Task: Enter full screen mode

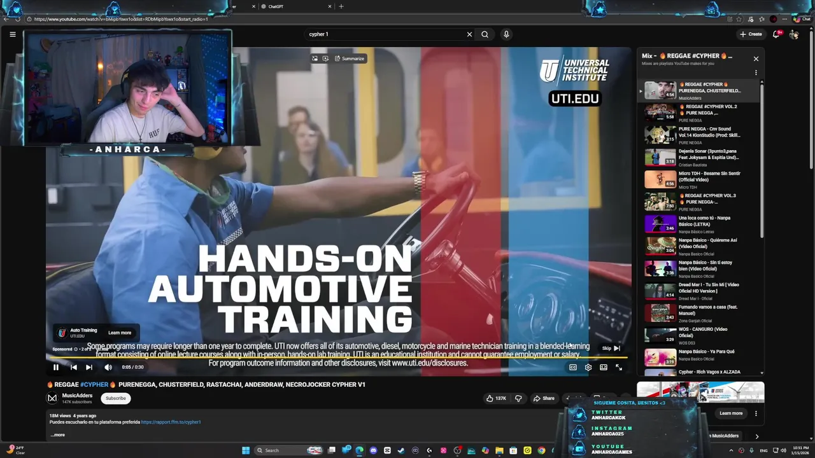Action: (619, 367)
